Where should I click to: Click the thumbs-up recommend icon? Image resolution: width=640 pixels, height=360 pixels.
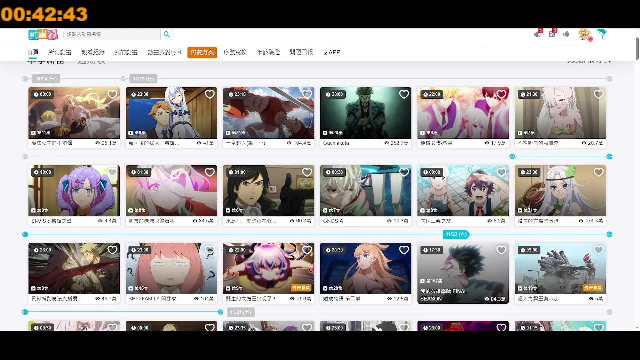pos(566,34)
